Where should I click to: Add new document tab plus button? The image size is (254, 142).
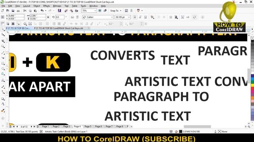coord(89,28)
